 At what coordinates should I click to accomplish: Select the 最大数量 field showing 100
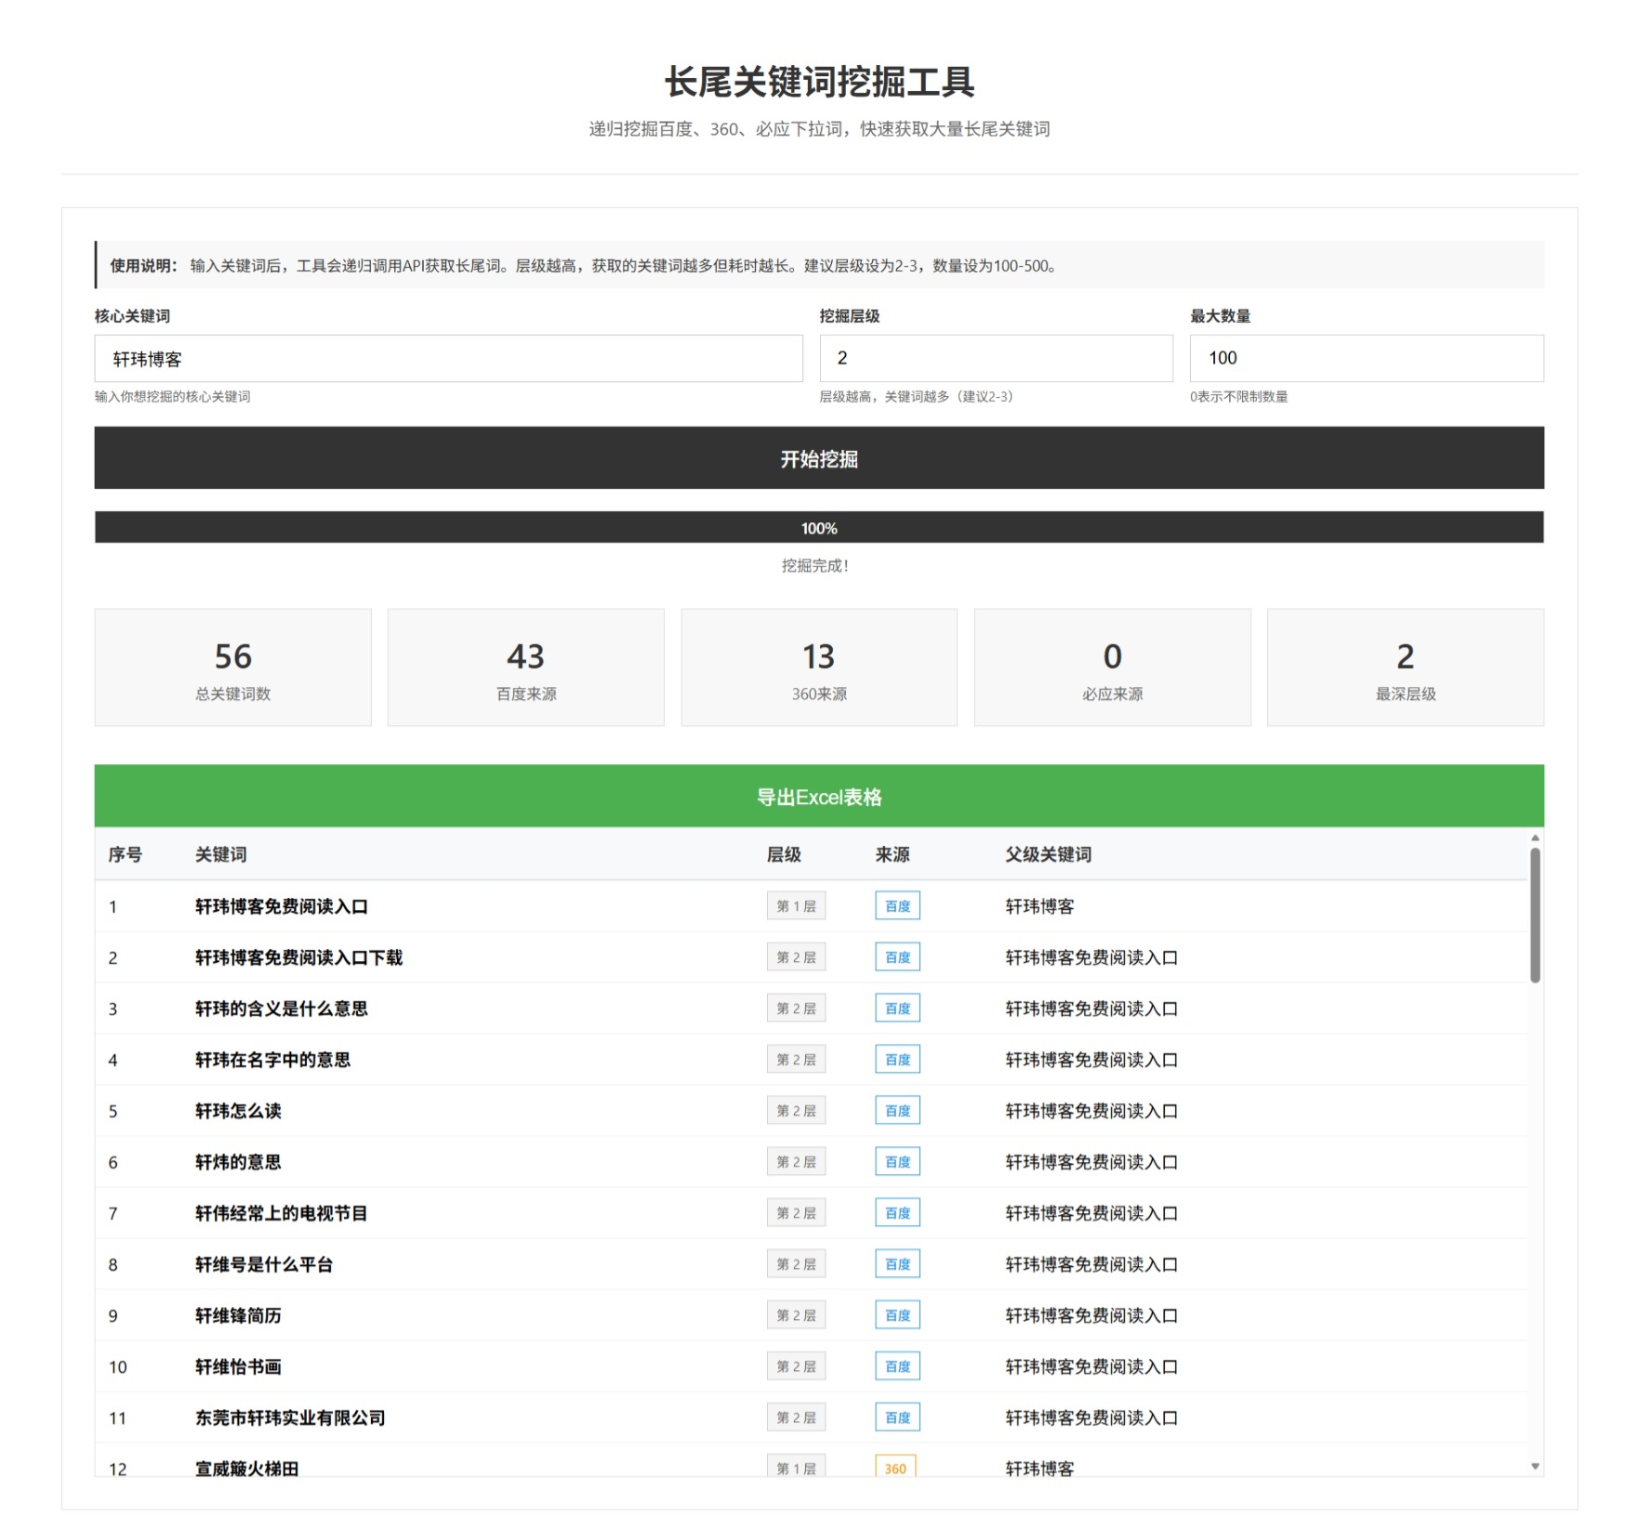click(x=1366, y=359)
